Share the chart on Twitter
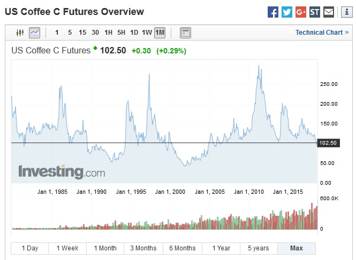 287,12
